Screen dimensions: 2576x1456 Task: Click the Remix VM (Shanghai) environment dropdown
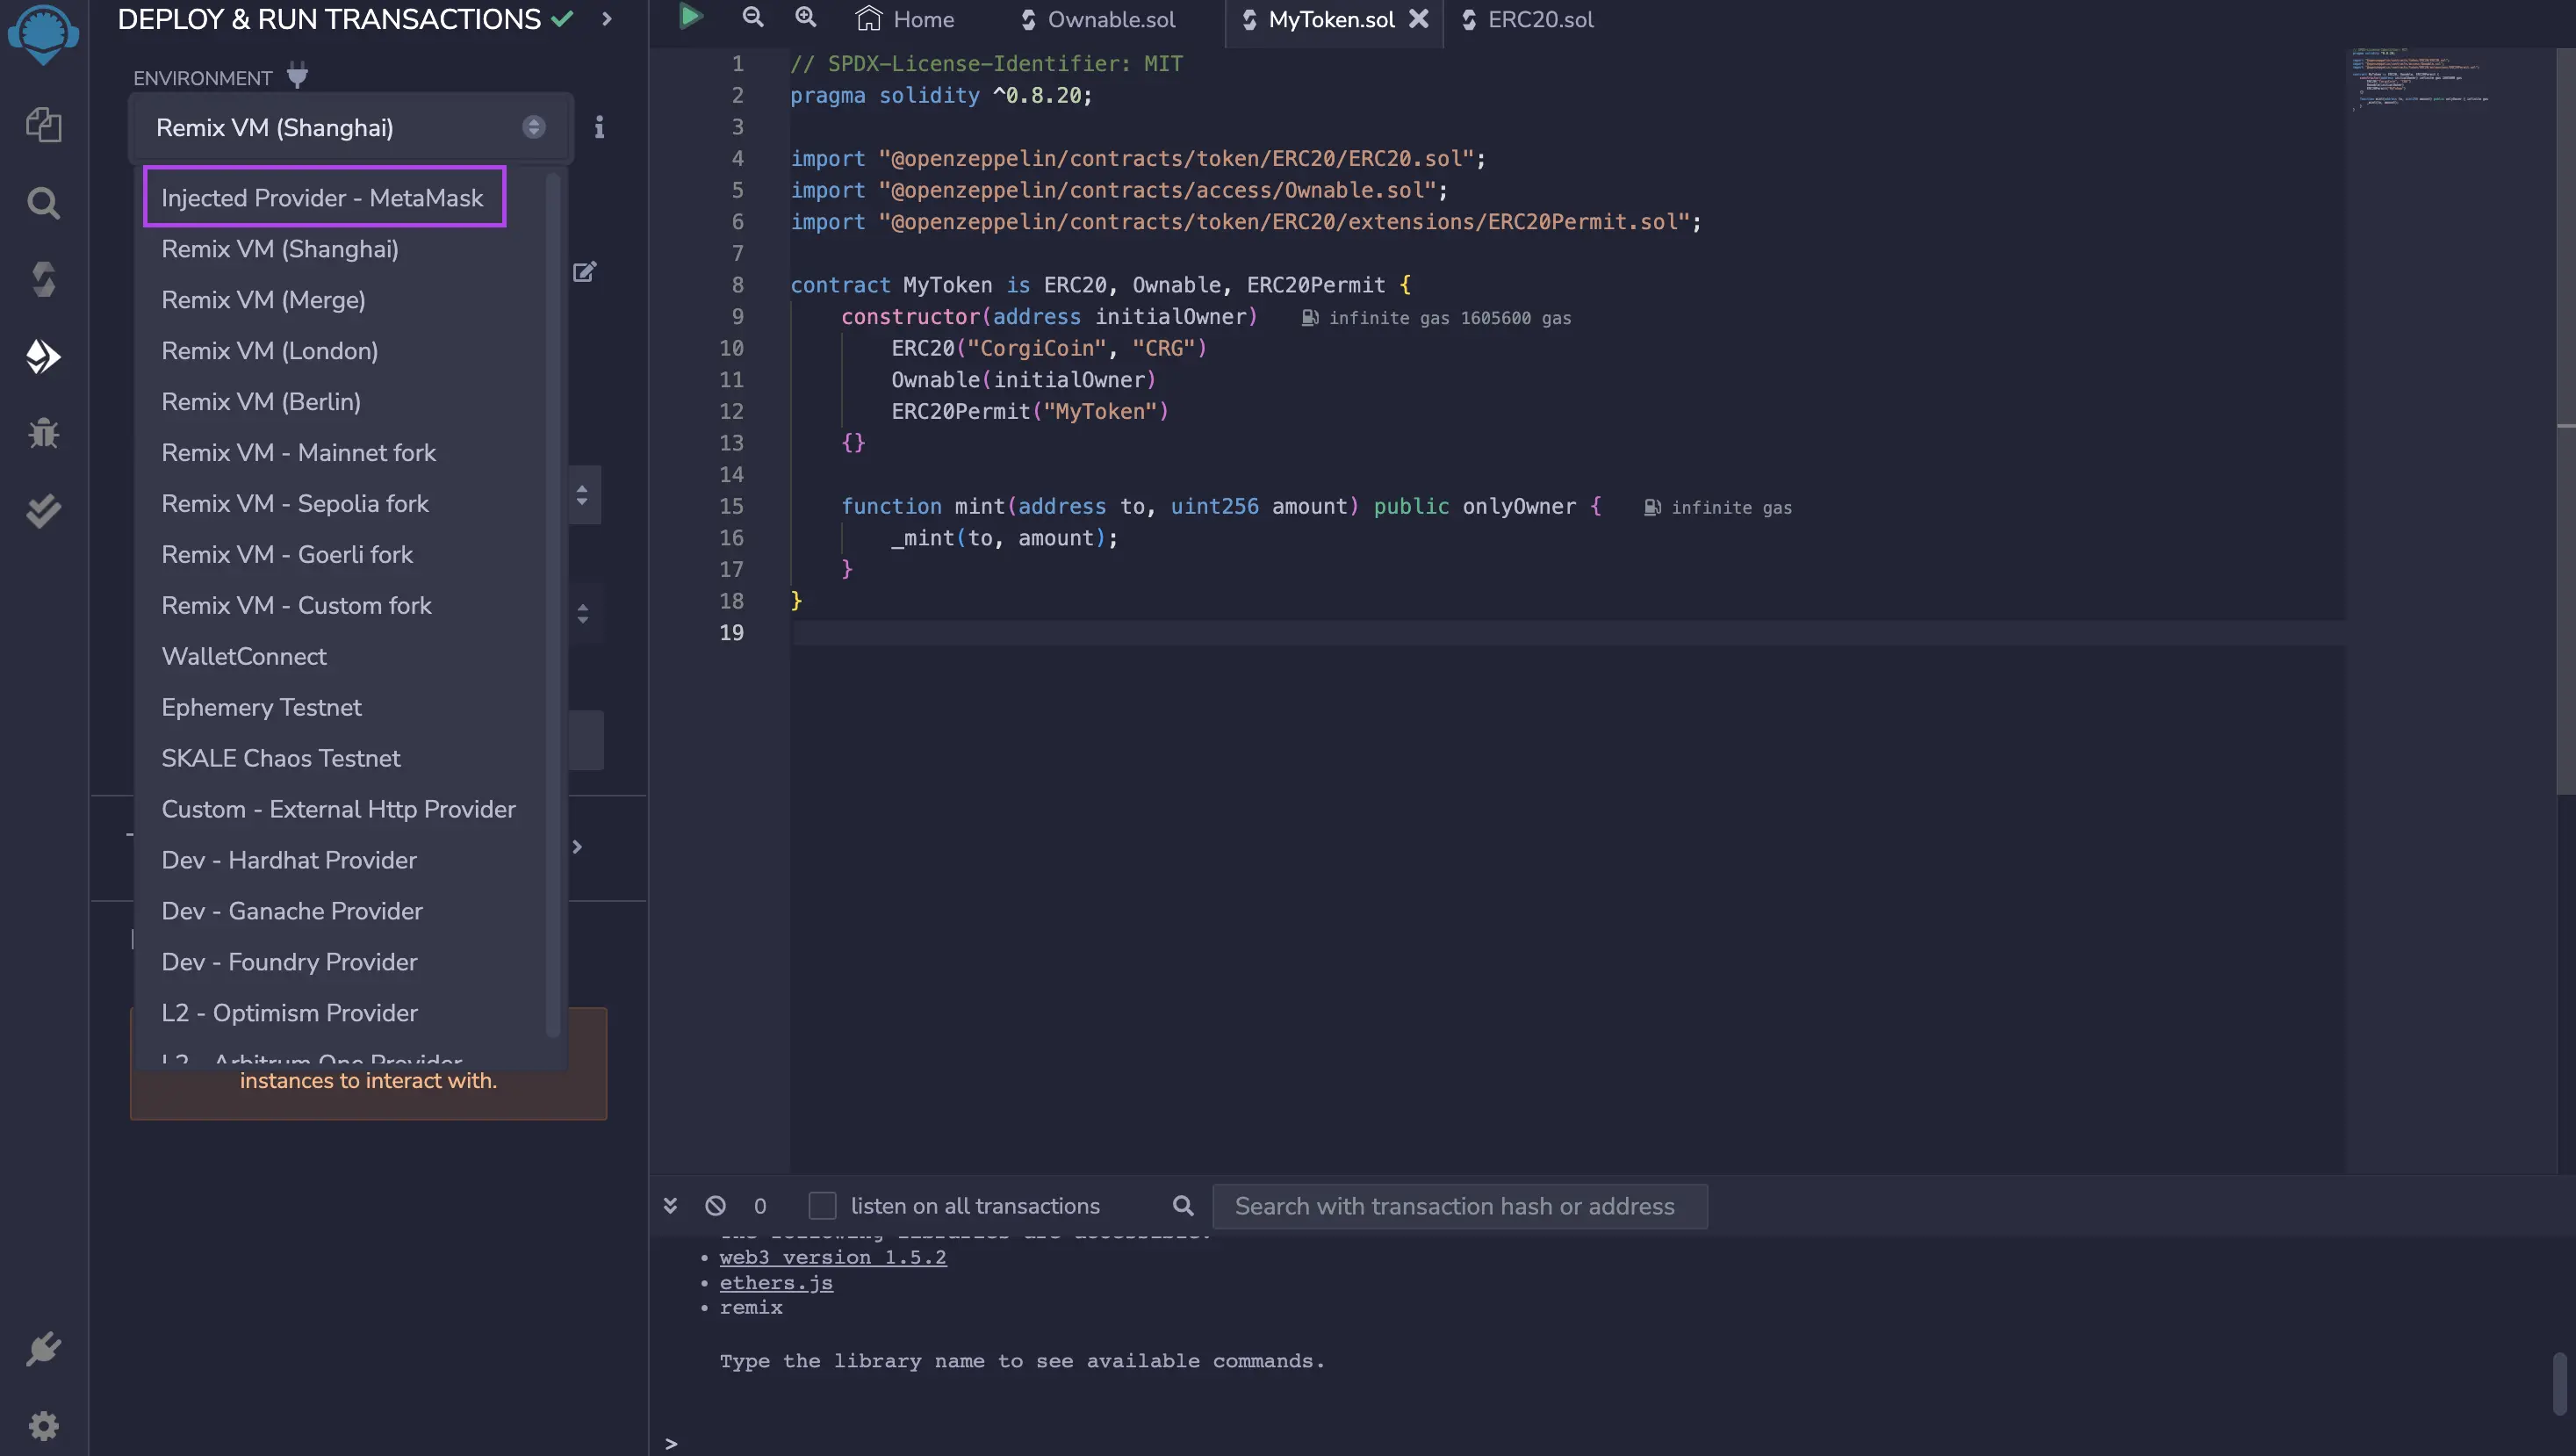click(350, 127)
